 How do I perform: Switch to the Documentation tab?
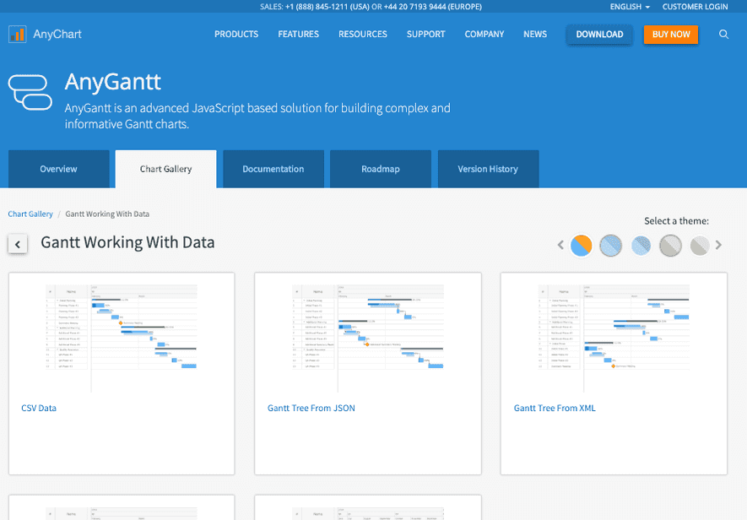coord(273,169)
